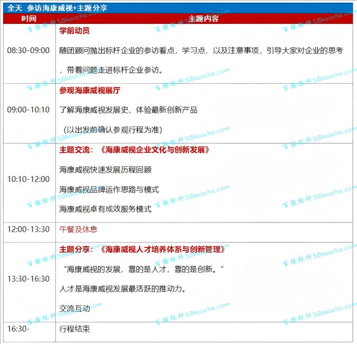Screen dimensions: 357x344
Task: Click the line '交流互动'
Action: pyautogui.click(x=75, y=309)
